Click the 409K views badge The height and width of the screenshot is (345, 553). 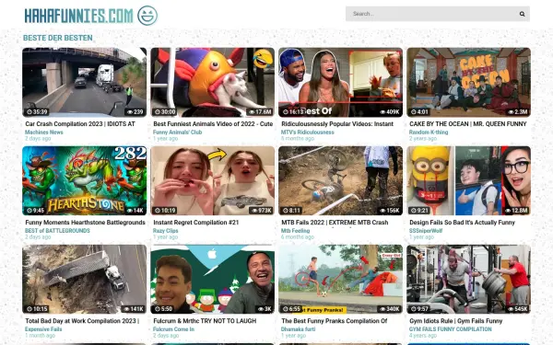point(390,112)
